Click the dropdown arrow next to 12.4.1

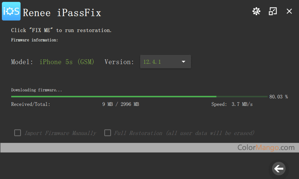tap(184, 62)
